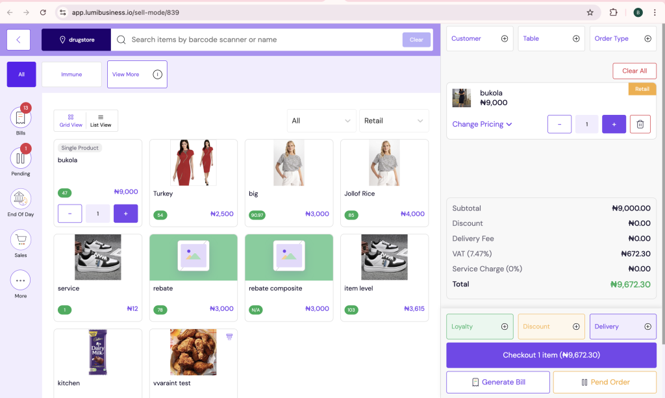The height and width of the screenshot is (398, 665).
Task: Switch to List View
Action: (x=101, y=121)
